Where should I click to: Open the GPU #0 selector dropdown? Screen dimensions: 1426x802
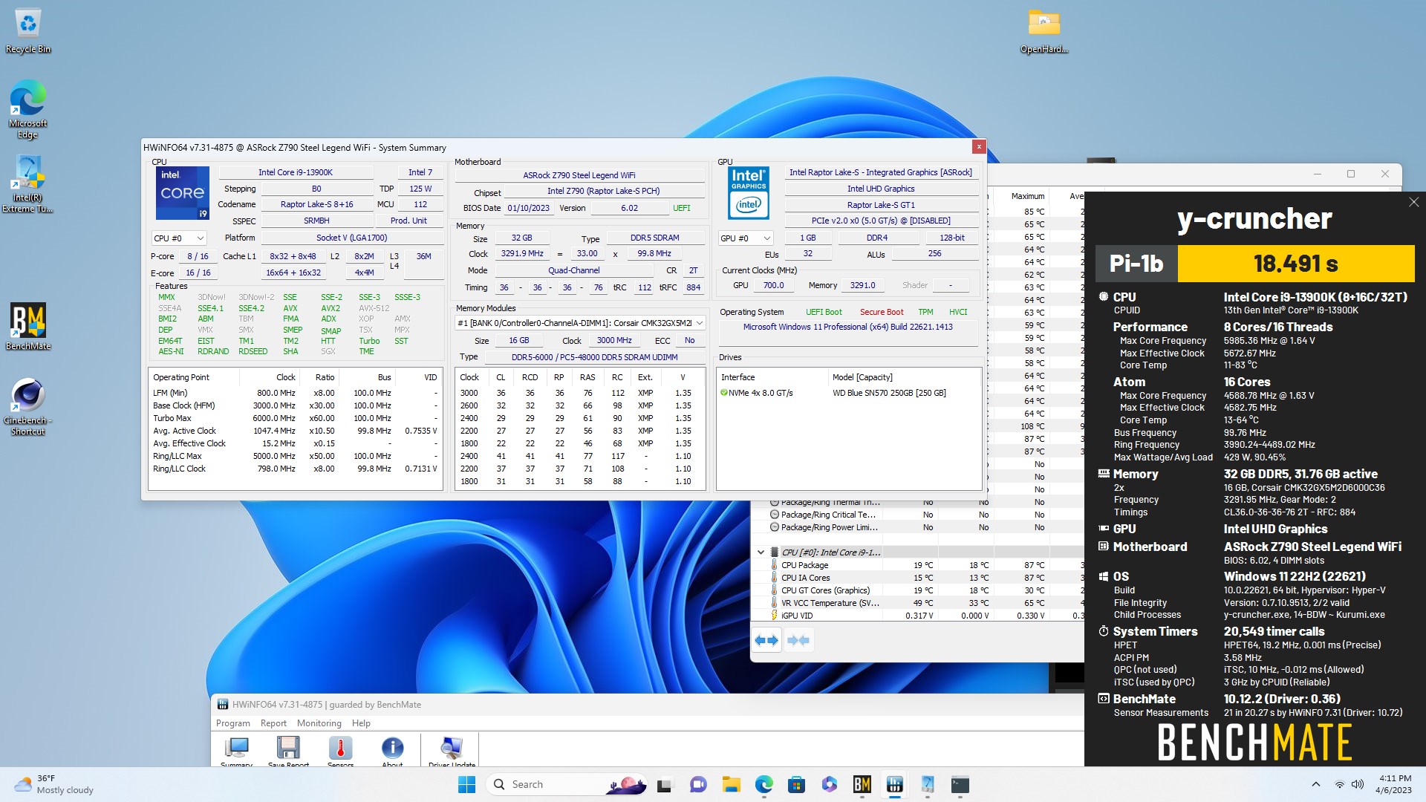click(x=746, y=238)
